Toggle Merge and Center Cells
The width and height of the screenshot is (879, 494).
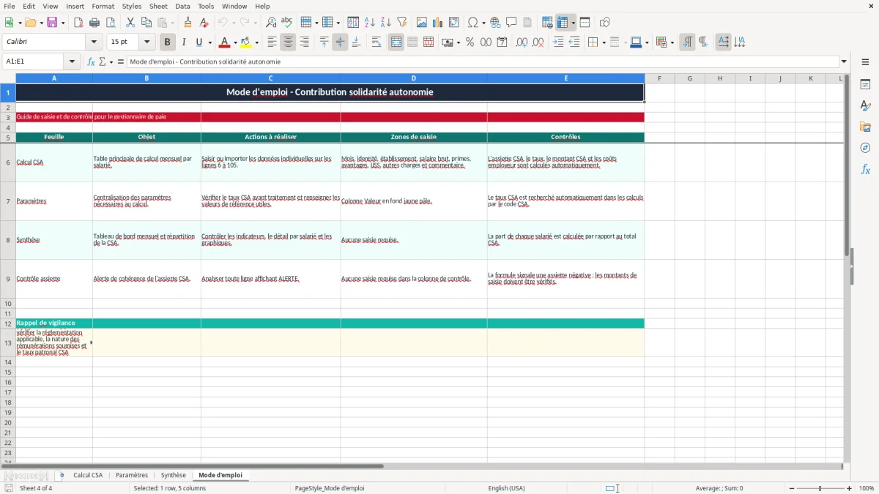396,42
